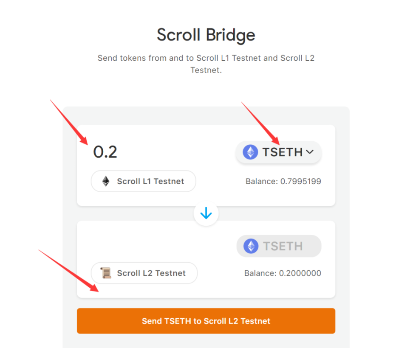Screen dimensions: 413x348
Task: Click the Ethereum logo in the TSETH selector
Action: coord(250,152)
